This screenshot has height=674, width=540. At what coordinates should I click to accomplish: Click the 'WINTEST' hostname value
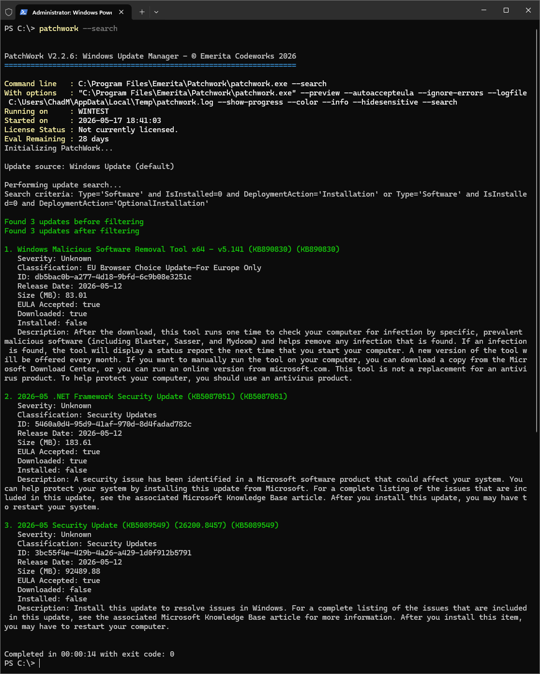click(x=93, y=111)
